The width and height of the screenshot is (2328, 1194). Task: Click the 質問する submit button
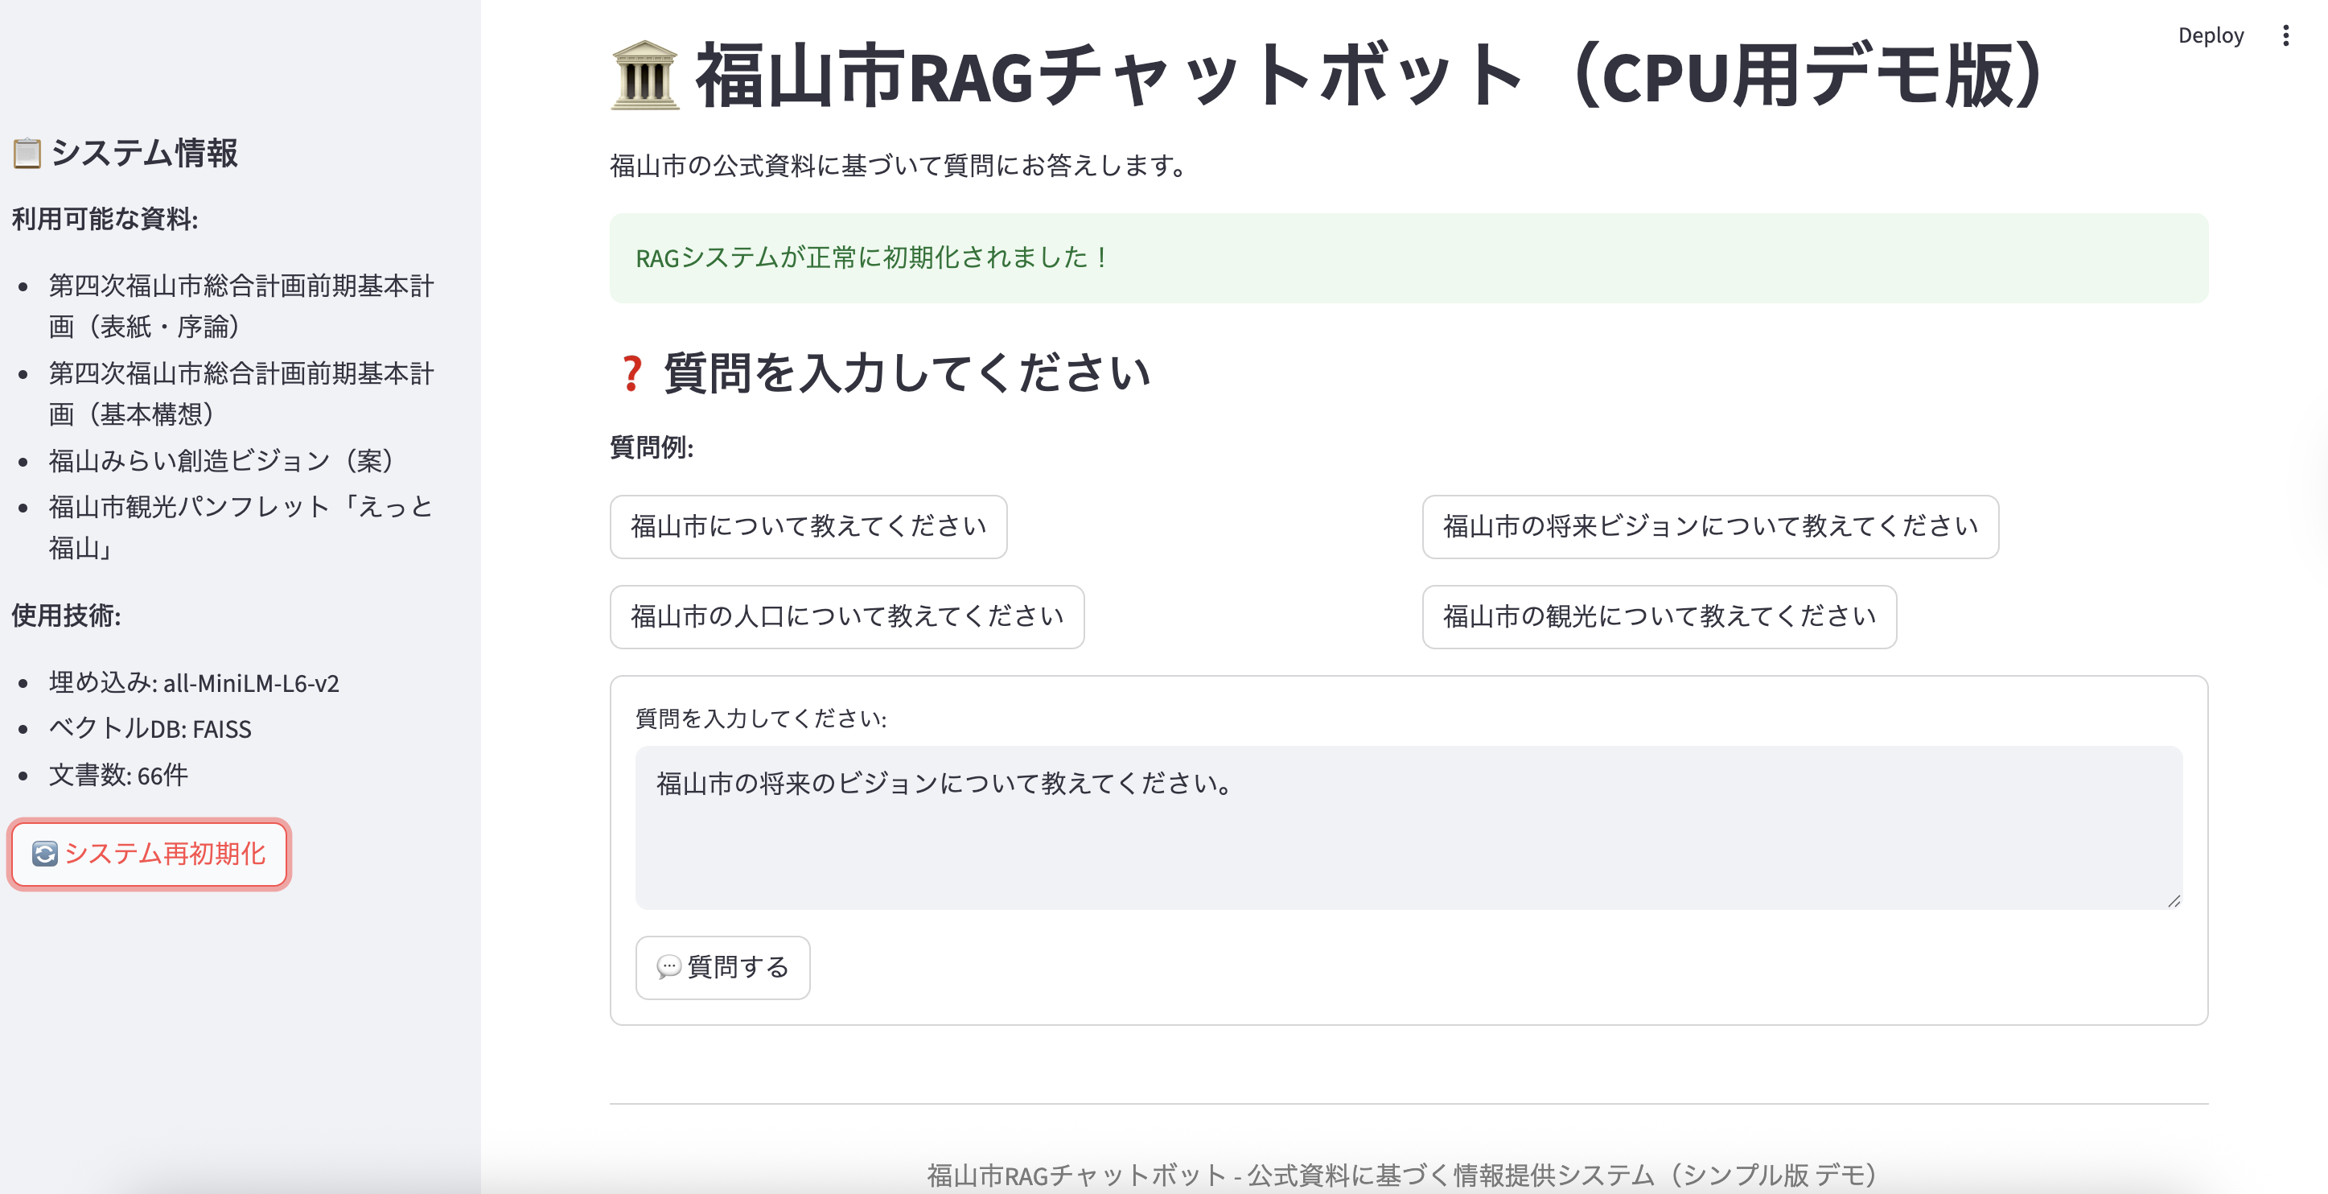pos(722,967)
